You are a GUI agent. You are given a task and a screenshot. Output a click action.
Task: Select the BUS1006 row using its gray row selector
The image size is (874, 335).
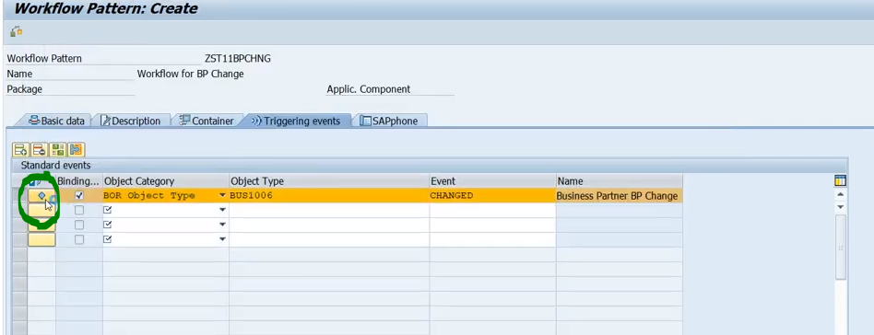pos(19,196)
